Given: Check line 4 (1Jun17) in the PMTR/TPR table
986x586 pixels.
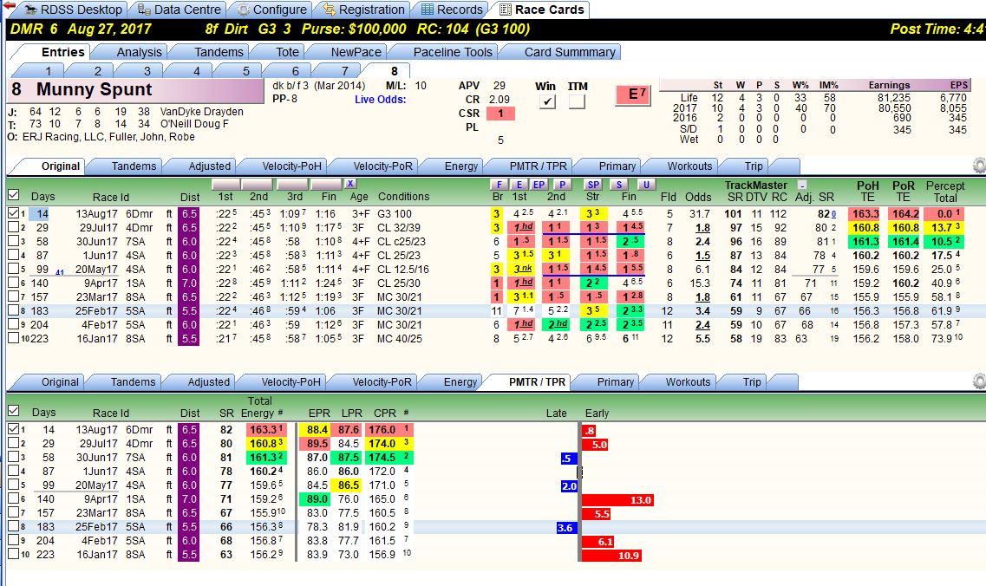Looking at the screenshot, I should pyautogui.click(x=13, y=471).
